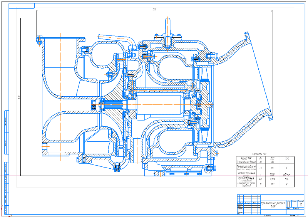Click the 'Расход ТКР' table cell
The width and height of the screenshot is (308, 218).
246,158
